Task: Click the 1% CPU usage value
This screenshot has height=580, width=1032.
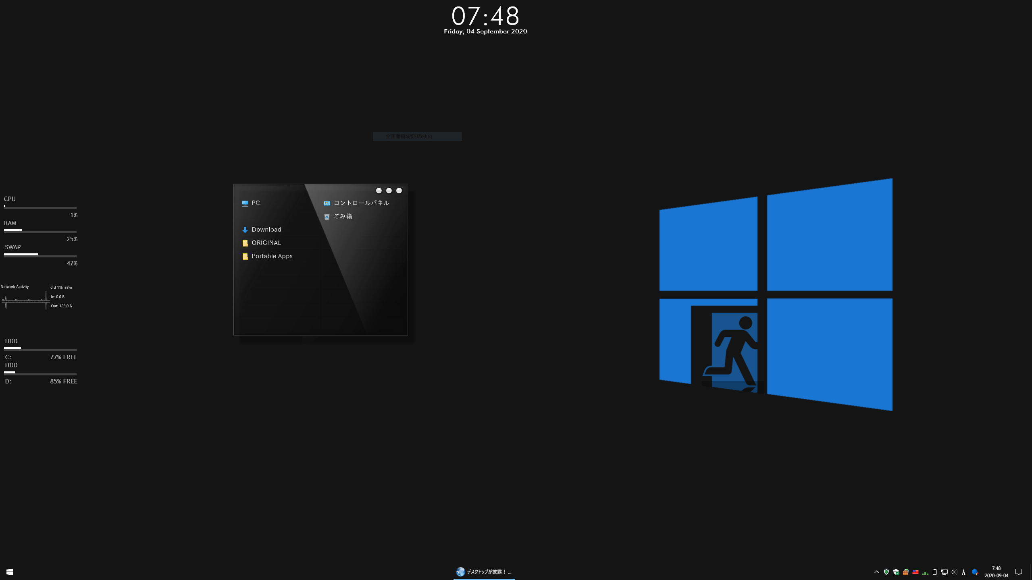Action: coord(74,215)
